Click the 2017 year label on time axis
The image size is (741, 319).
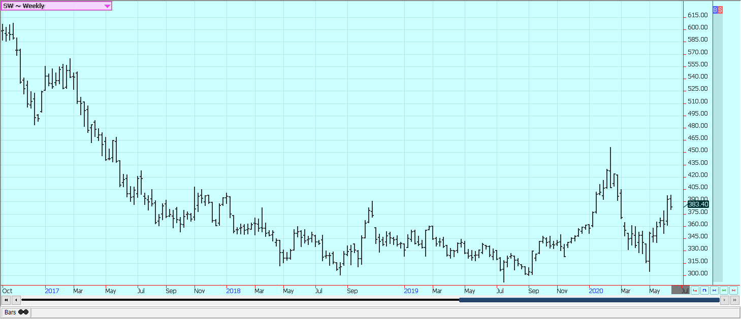pos(52,291)
